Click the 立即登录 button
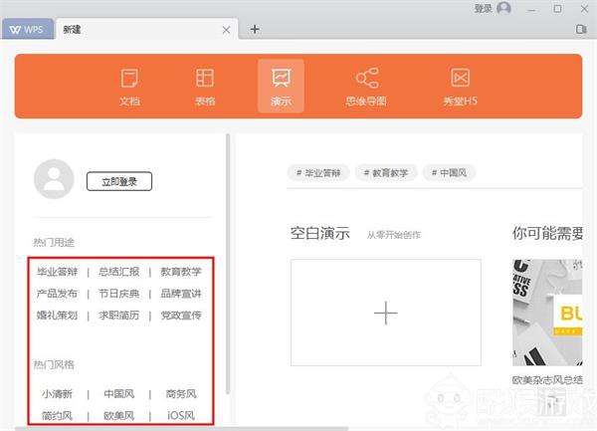 tap(119, 181)
